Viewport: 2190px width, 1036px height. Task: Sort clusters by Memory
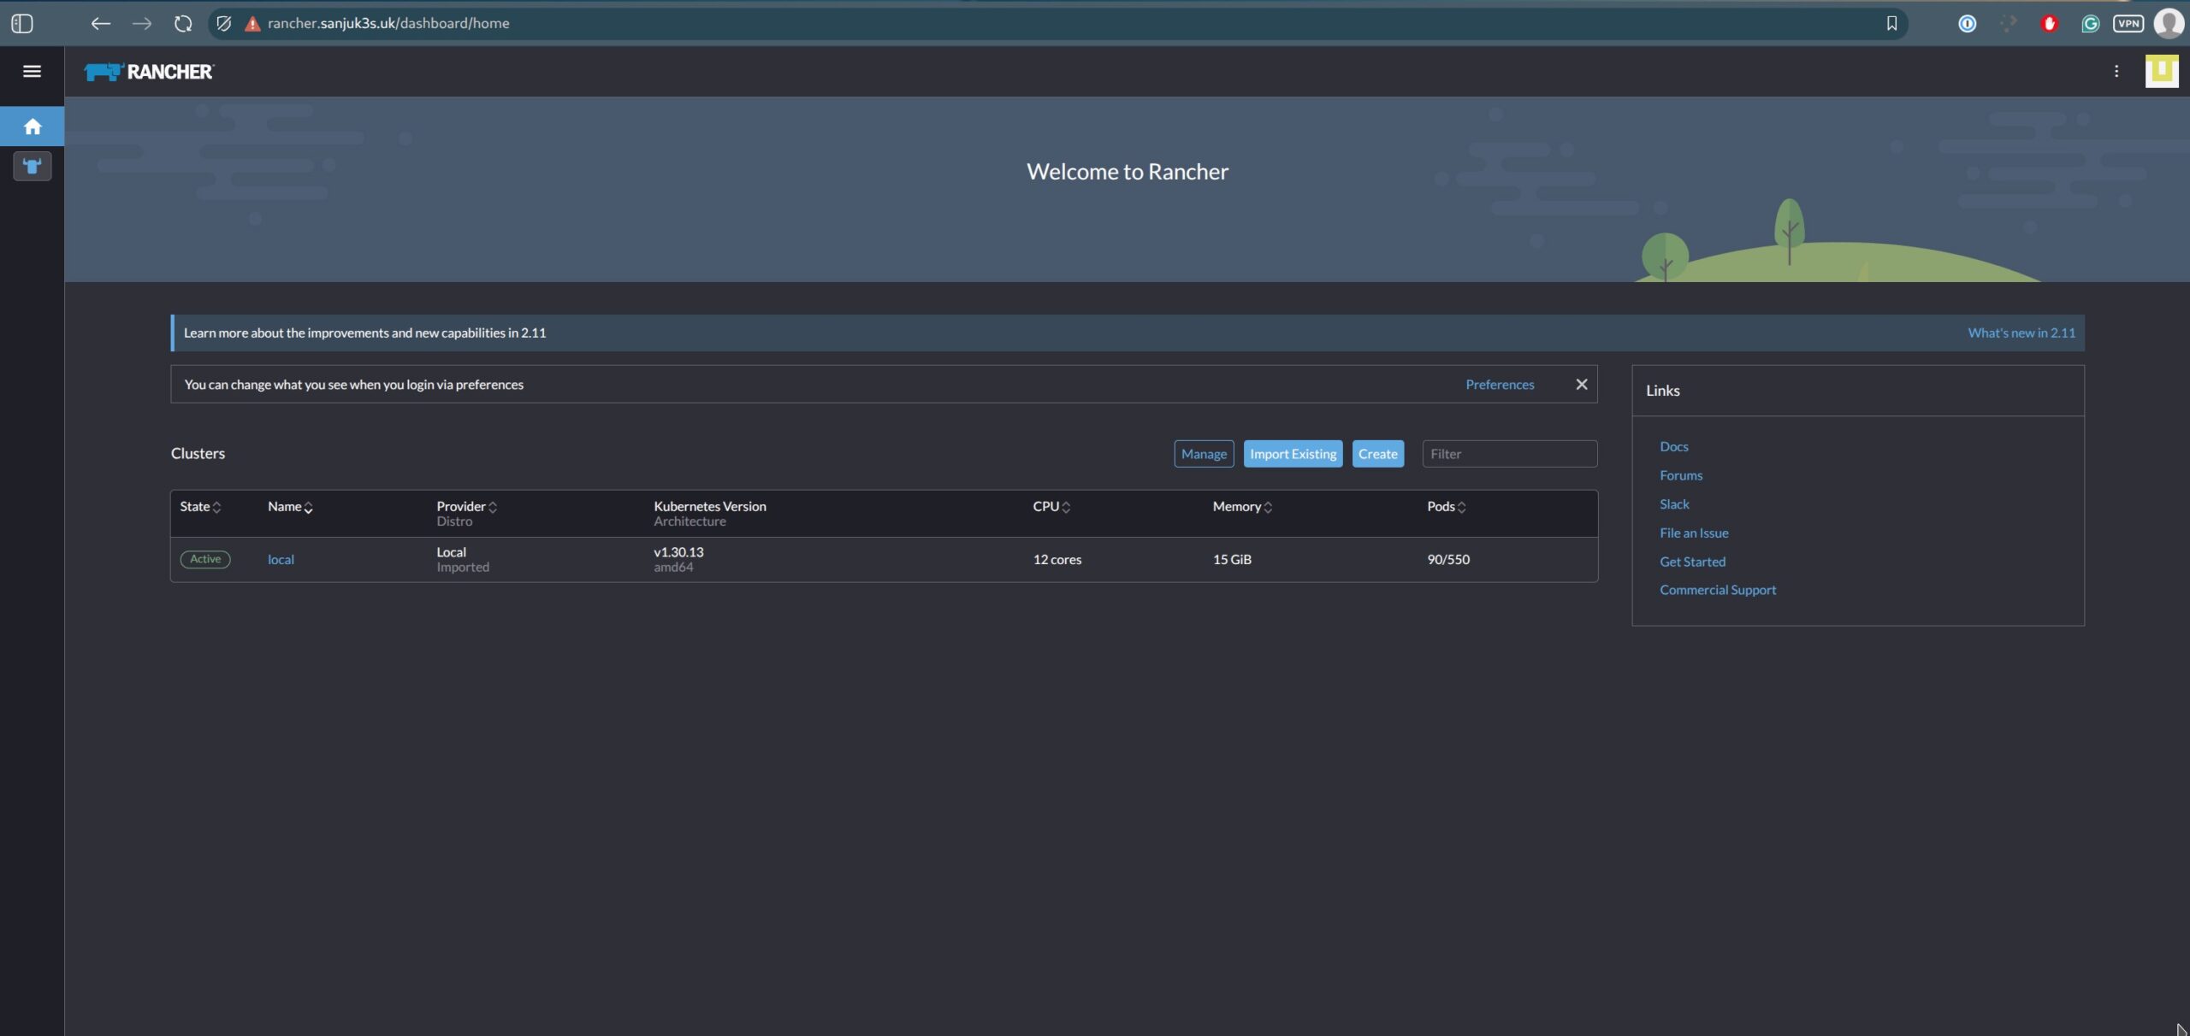click(x=1242, y=507)
